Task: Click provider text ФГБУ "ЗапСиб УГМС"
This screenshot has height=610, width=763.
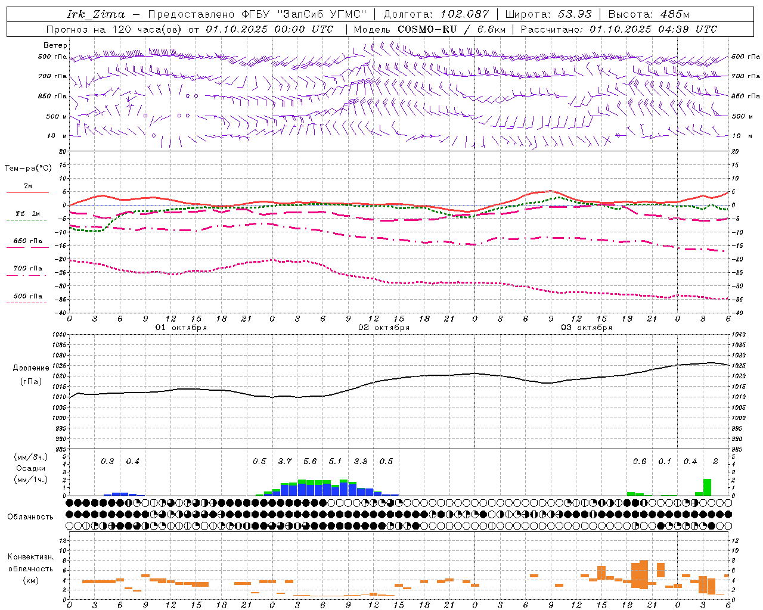Action: [x=304, y=14]
